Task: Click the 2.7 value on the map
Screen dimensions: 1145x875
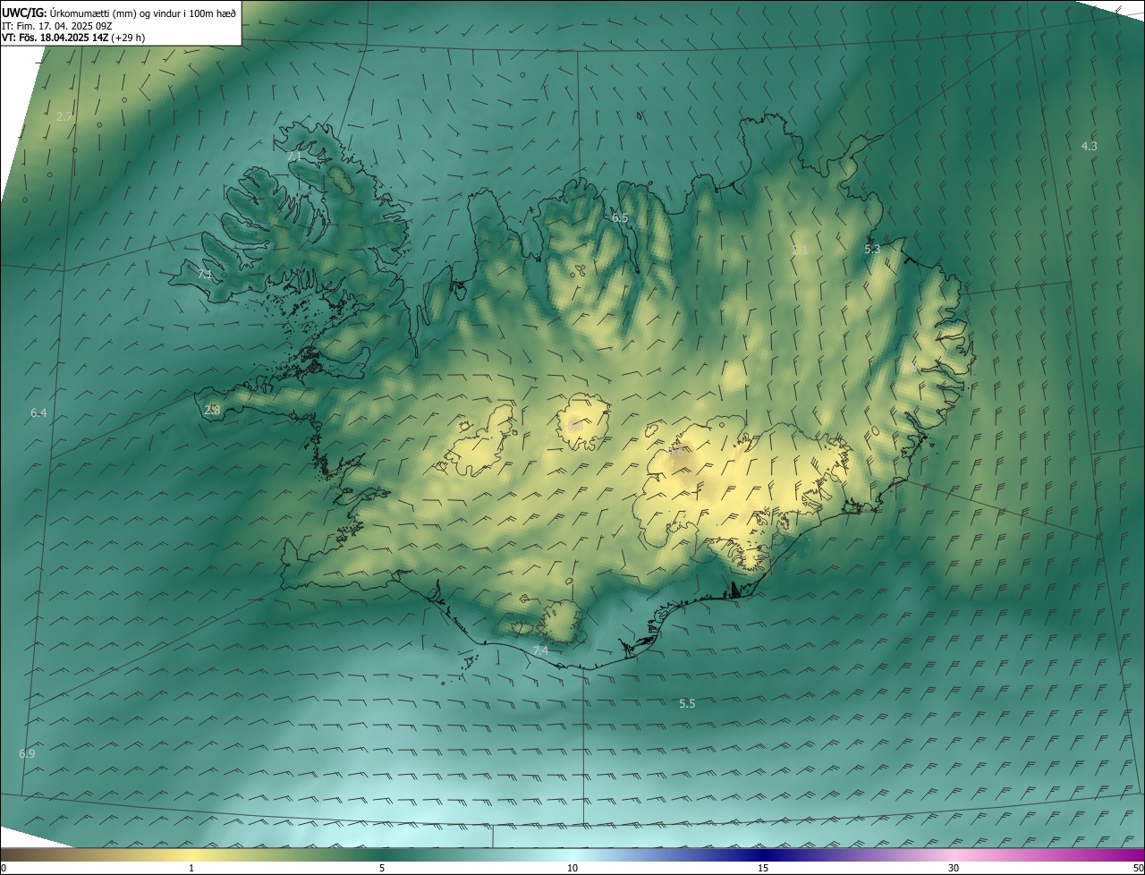Action: tap(64, 116)
